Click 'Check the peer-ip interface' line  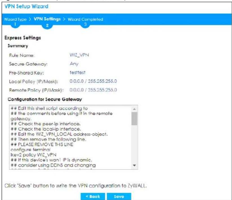(x=46, y=124)
